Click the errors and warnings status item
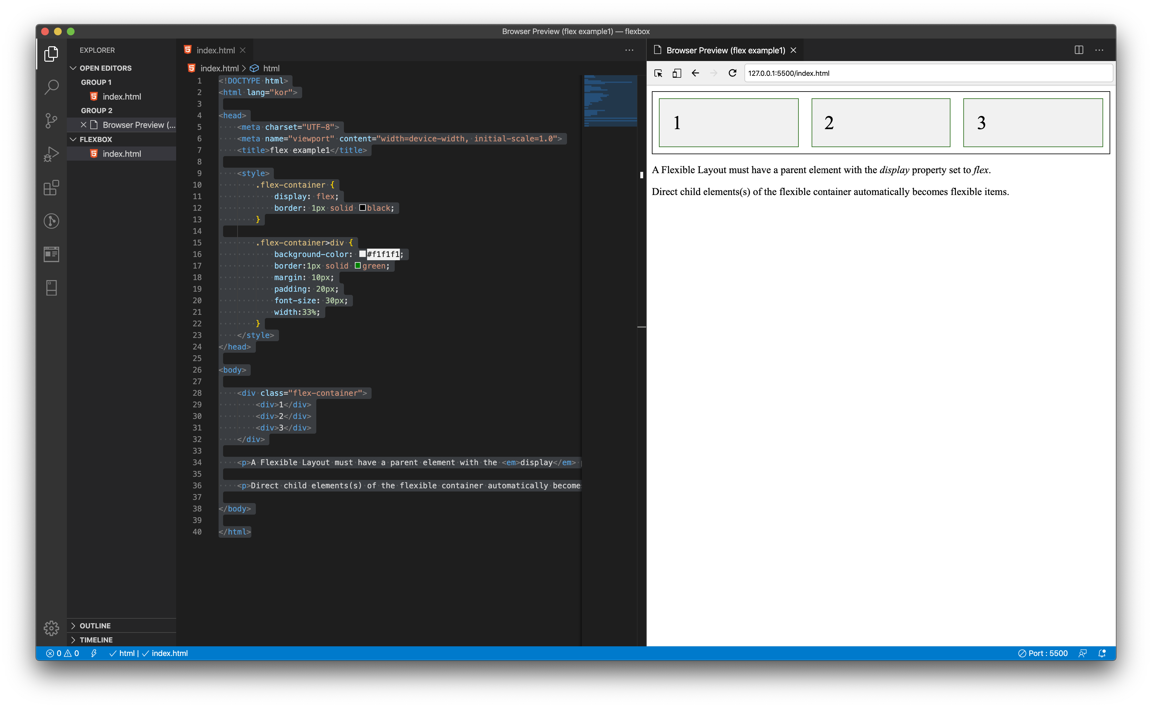 (x=62, y=653)
